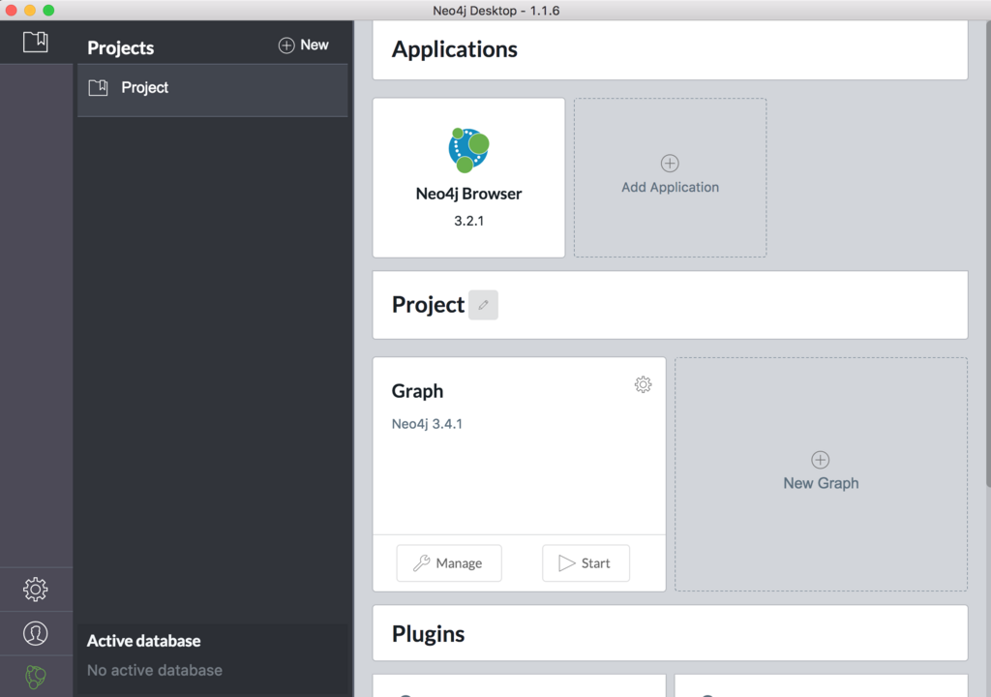Open the user account profile icon
This screenshot has width=991, height=697.
36,633
